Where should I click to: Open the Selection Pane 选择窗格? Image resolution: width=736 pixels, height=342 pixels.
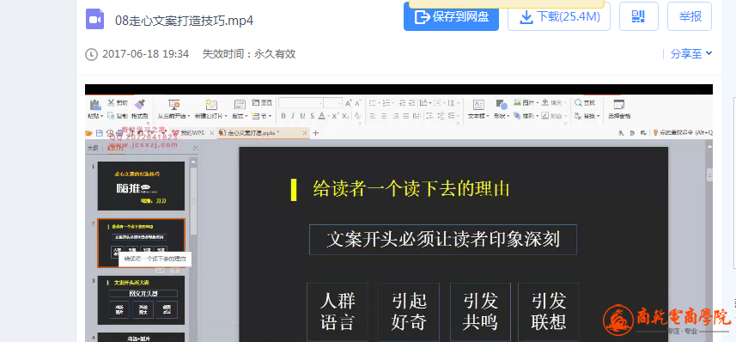[619, 109]
